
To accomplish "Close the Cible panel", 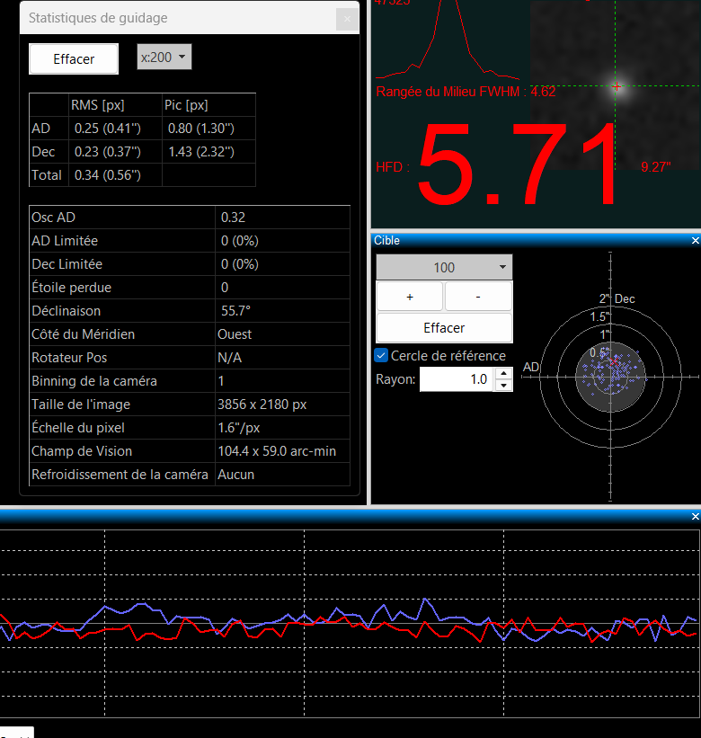I will 695,241.
